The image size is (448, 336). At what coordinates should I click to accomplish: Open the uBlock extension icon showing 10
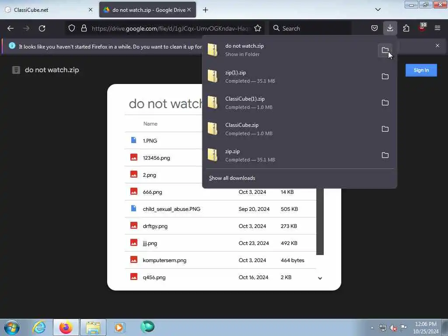click(422, 28)
